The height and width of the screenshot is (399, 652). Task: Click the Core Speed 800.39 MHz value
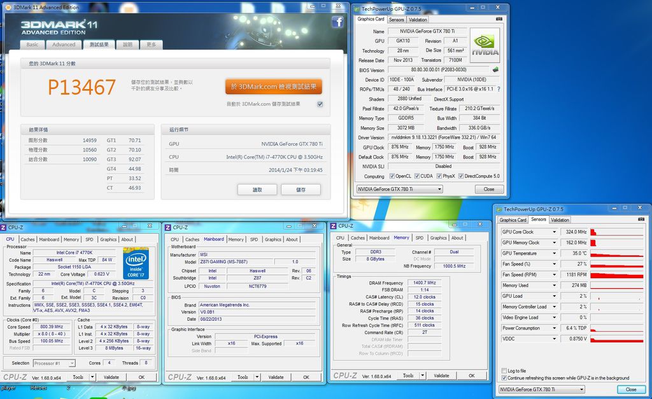[52, 326]
